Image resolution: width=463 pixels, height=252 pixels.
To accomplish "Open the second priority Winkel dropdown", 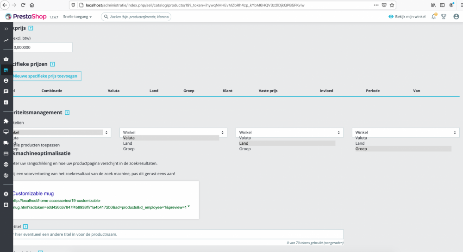I will click(x=173, y=133).
